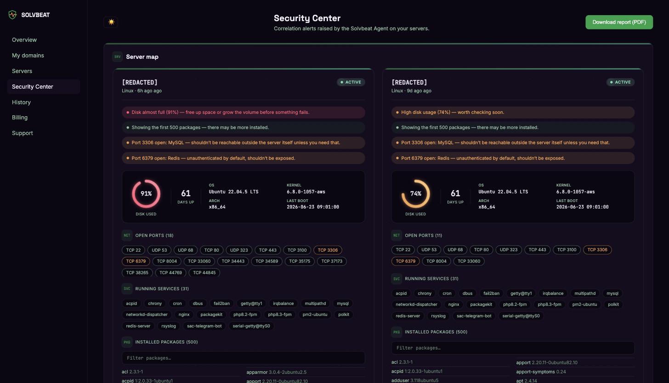Click the ACTIVE badge on the first server
This screenshot has height=383, width=669.
351,82
